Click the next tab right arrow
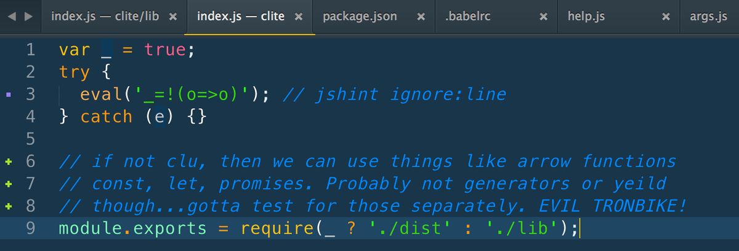 point(28,17)
